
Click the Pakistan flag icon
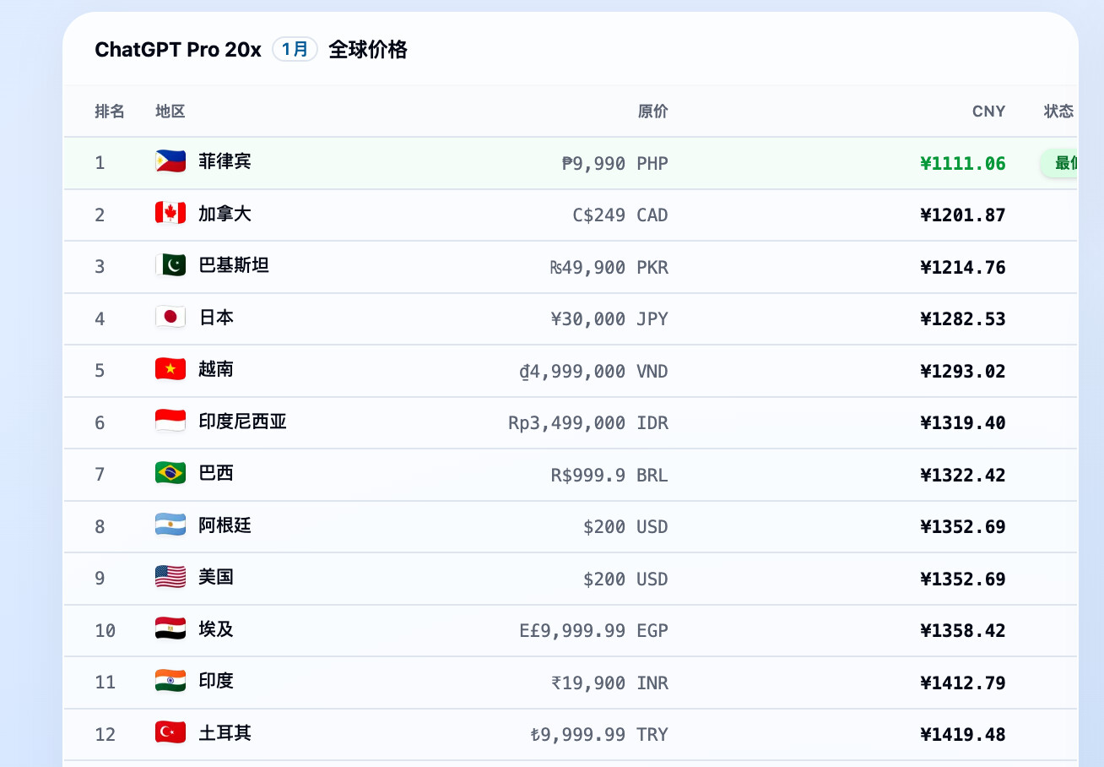[x=170, y=265]
